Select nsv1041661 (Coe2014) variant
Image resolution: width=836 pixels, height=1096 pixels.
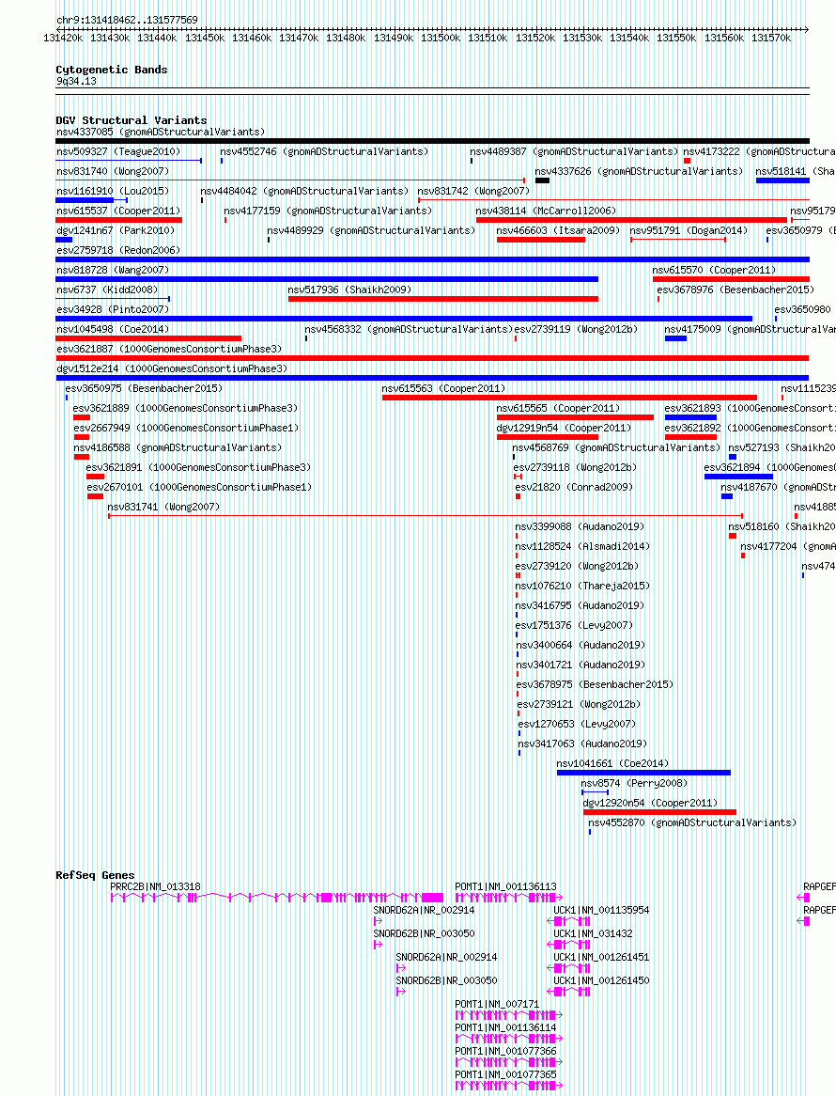612,763
